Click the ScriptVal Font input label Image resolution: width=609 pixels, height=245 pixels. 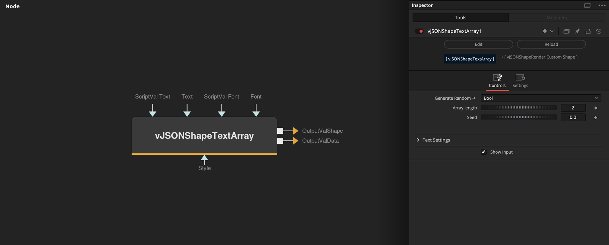tap(222, 97)
